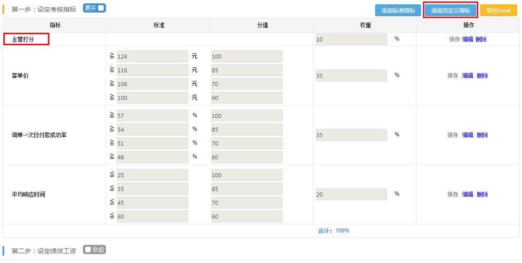Edit the 客单价 indicator
Image resolution: width=522 pixels, height=263 pixels.
pyautogui.click(x=468, y=76)
